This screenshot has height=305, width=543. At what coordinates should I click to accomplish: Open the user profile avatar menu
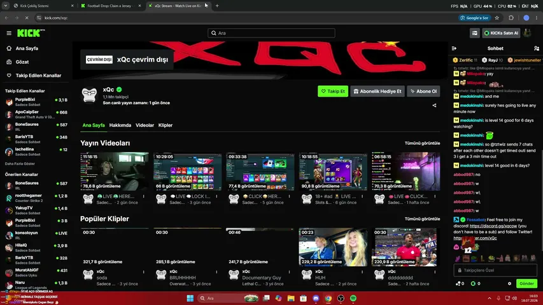tap(528, 33)
